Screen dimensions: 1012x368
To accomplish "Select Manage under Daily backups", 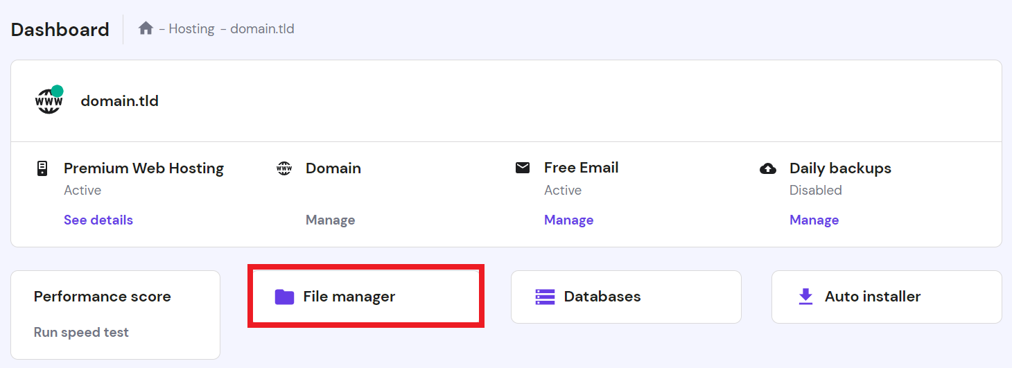I will coord(814,220).
